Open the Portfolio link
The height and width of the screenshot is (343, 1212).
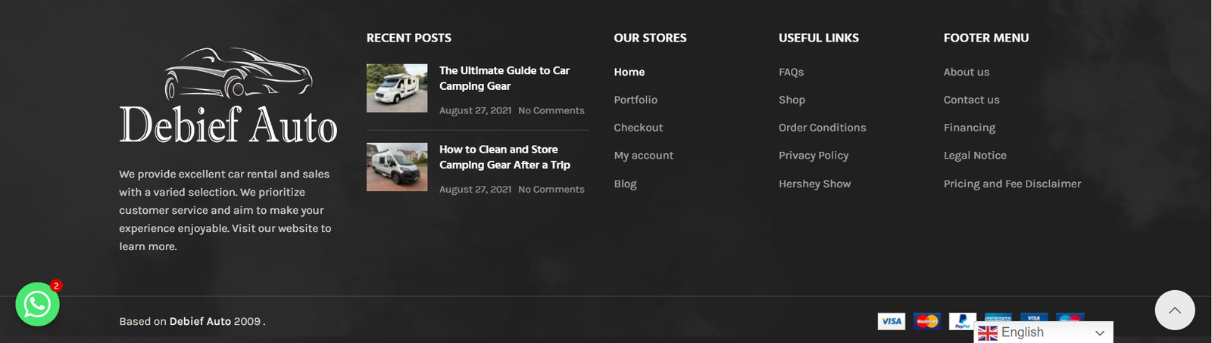636,100
